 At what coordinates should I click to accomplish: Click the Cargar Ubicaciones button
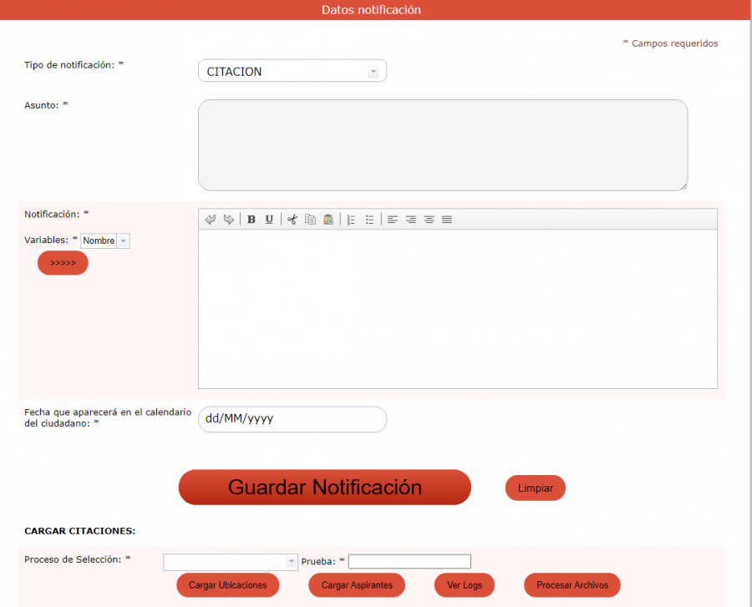coord(227,585)
